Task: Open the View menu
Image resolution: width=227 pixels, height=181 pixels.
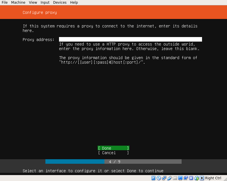Action: coord(33,3)
